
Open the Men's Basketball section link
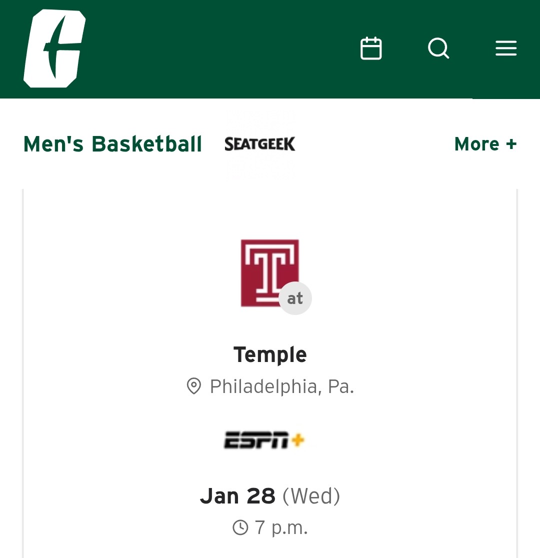click(112, 144)
